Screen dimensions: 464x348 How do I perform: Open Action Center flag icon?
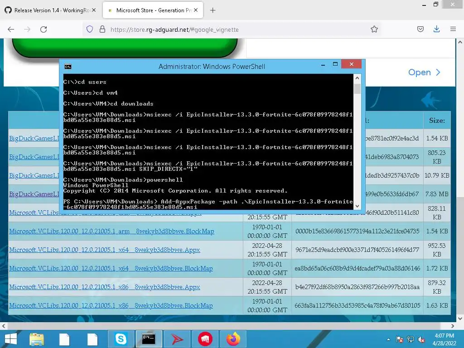(400, 339)
